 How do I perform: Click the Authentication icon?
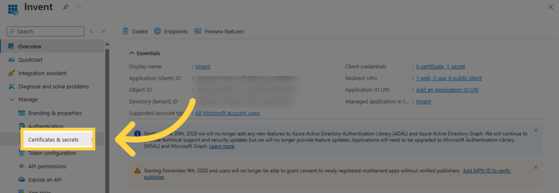click(x=22, y=126)
